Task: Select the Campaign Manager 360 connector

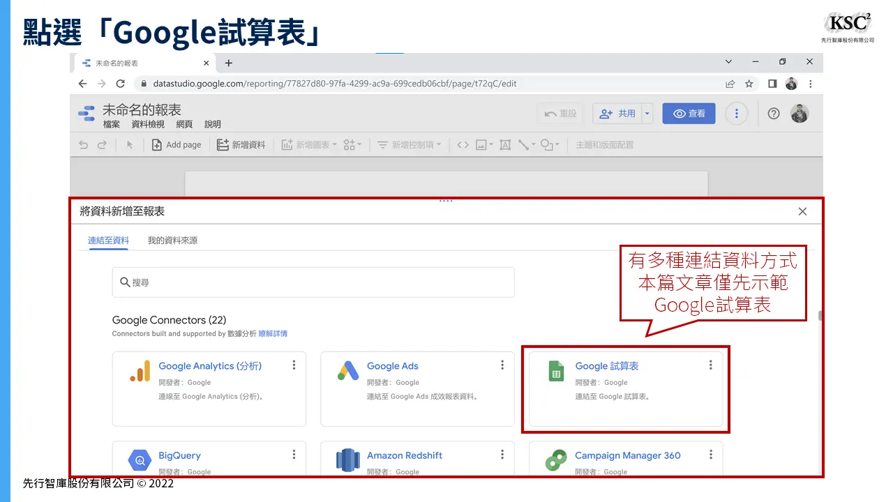Action: pyautogui.click(x=626, y=458)
